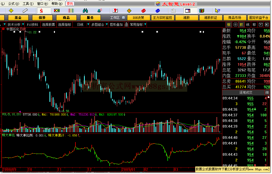This screenshot has width=272, height=174.
Task: Open the 工具(T) menu
Action: pyautogui.click(x=28, y=4)
